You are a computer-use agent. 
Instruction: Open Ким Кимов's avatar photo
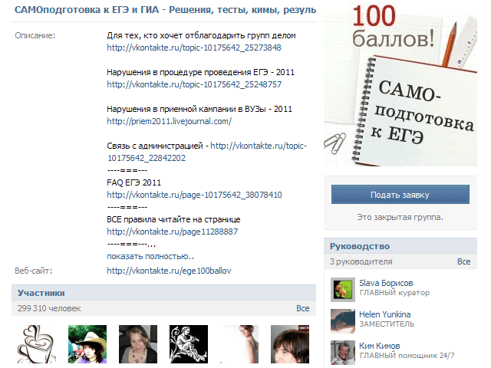click(342, 351)
